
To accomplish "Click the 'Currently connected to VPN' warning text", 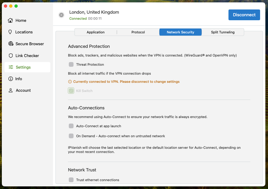I will click(x=126, y=82).
